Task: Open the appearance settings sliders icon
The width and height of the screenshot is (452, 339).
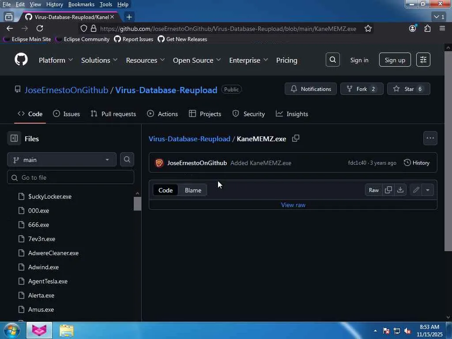Action: [423, 60]
